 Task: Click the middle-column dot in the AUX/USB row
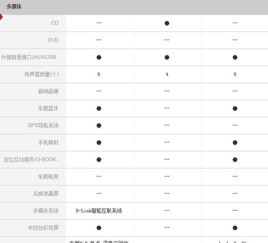click(167, 58)
